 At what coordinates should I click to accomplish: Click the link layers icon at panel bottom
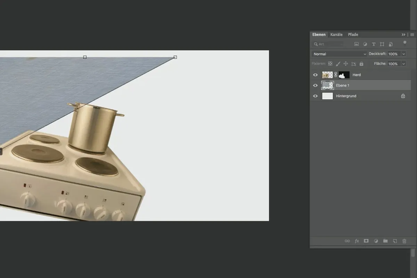pos(347,241)
